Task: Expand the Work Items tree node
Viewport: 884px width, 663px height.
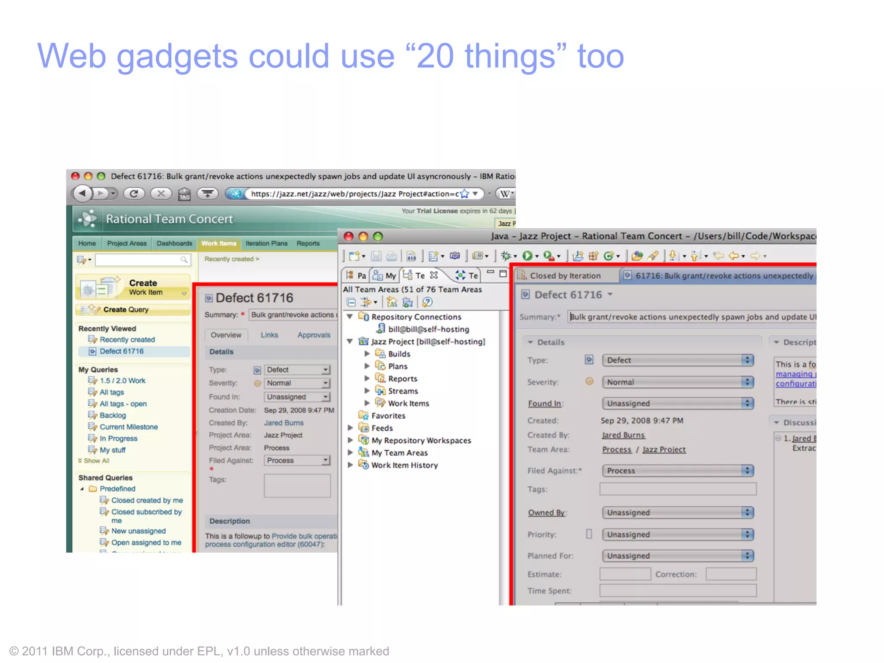Action: click(367, 403)
